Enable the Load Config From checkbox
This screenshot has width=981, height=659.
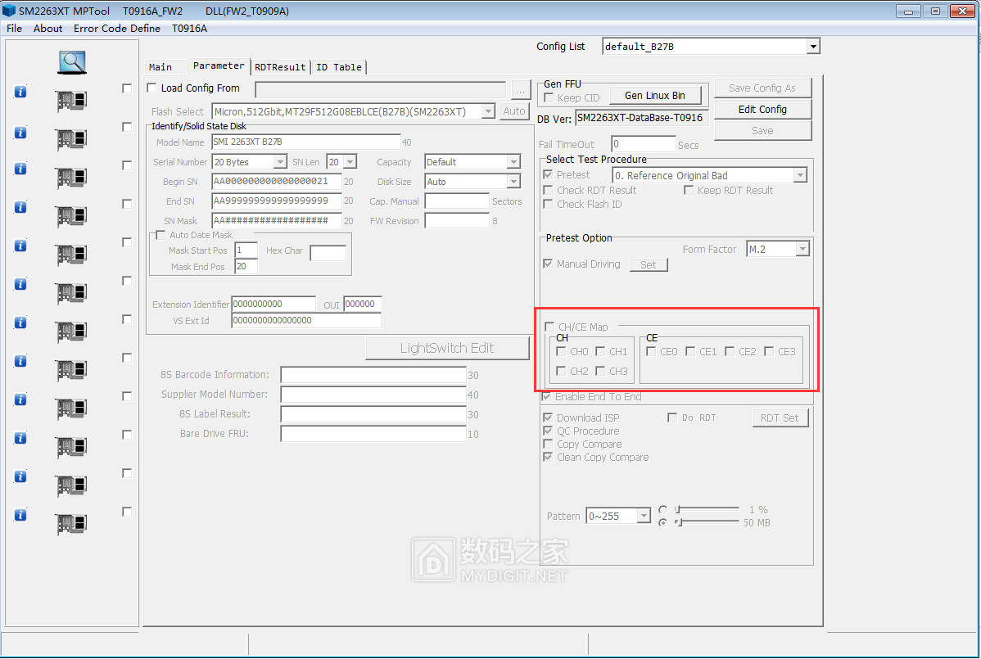click(151, 88)
